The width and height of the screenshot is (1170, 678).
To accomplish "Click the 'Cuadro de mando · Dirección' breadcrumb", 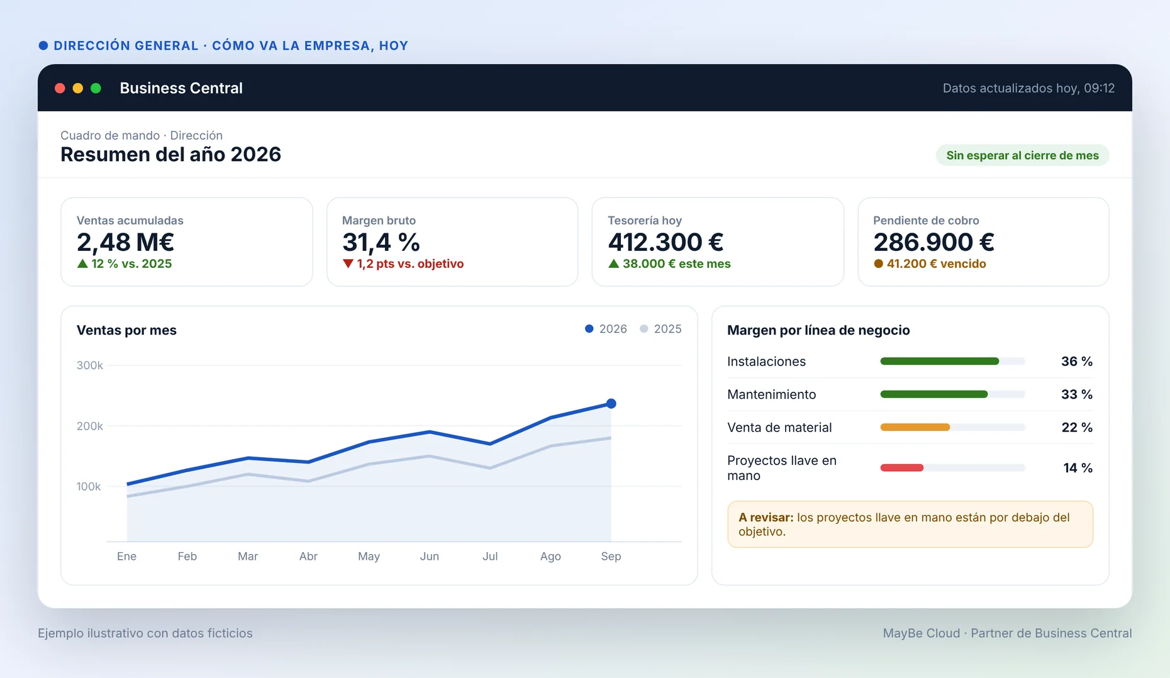I will pyautogui.click(x=142, y=135).
